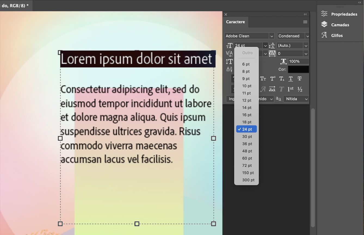Open the Condensed font style dropdown

coord(292,36)
